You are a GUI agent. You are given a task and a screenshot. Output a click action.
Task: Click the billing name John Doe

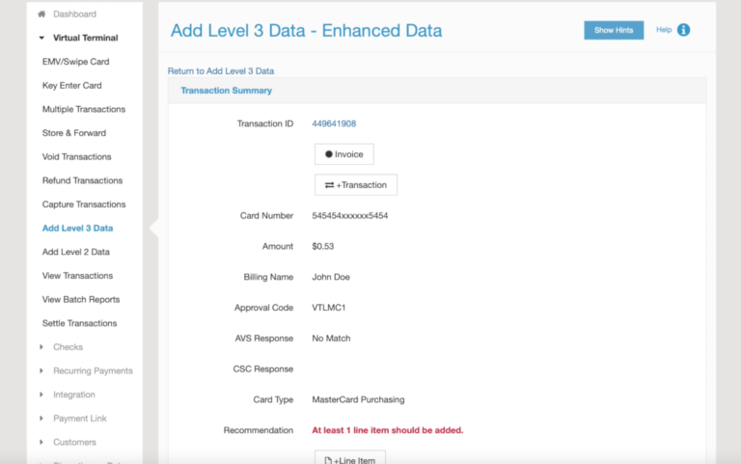click(x=331, y=277)
